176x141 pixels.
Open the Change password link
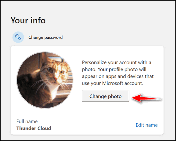[x=45, y=37]
